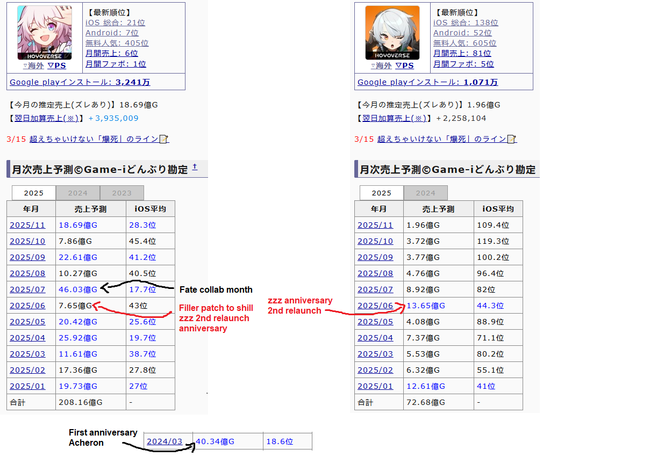Open 2025/07 link in the 46.03億G row

pyautogui.click(x=27, y=289)
